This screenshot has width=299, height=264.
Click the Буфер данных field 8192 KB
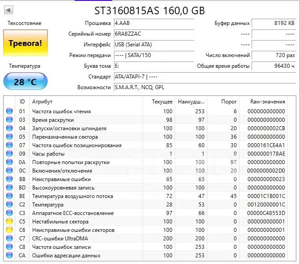click(274, 23)
